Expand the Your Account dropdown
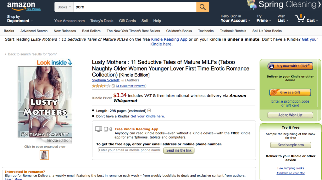Viewport: 322px width, 180px height. tap(235, 19)
